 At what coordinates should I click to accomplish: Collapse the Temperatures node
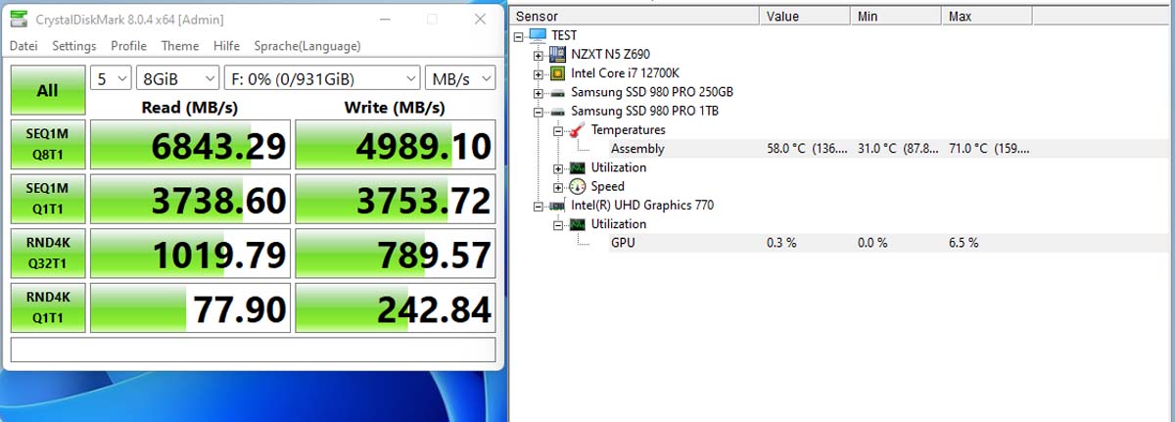(558, 129)
